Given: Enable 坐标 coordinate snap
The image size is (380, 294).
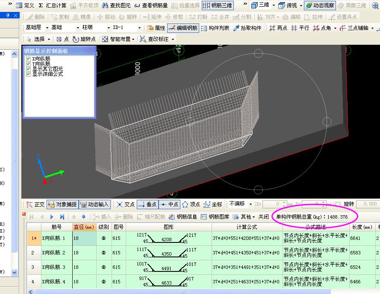Looking at the screenshot, I should tap(213, 205).
